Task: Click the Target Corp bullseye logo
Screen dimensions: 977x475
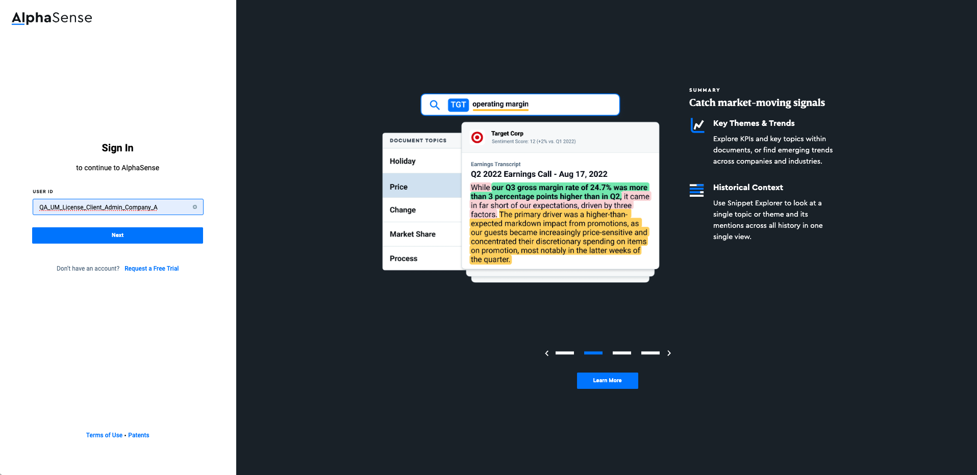Action: point(477,138)
